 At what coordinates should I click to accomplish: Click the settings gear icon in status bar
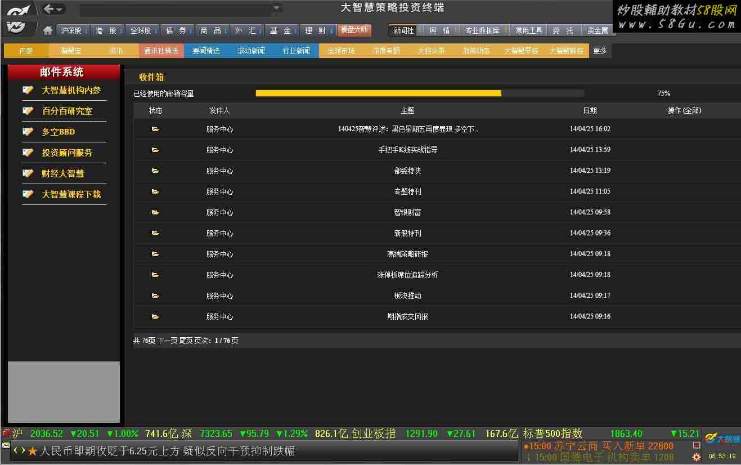(x=697, y=457)
